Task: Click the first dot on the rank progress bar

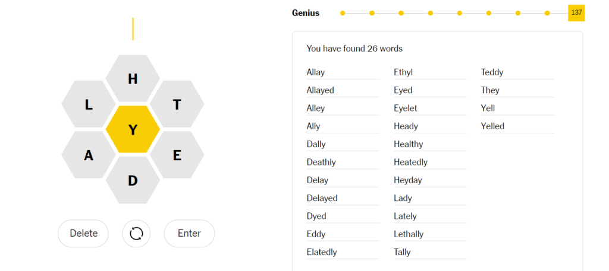Action: 343,13
